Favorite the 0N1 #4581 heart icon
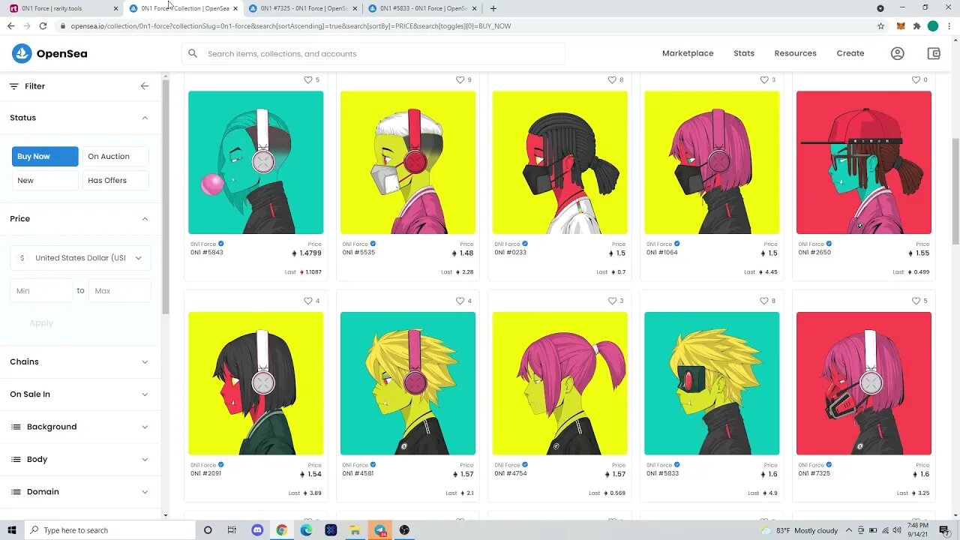This screenshot has width=960, height=540. [460, 301]
